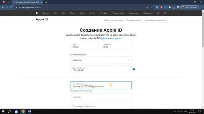Open the iPhone menu item
Image resolution: width=204 pixels, height=114 pixels.
[x=72, y=13]
